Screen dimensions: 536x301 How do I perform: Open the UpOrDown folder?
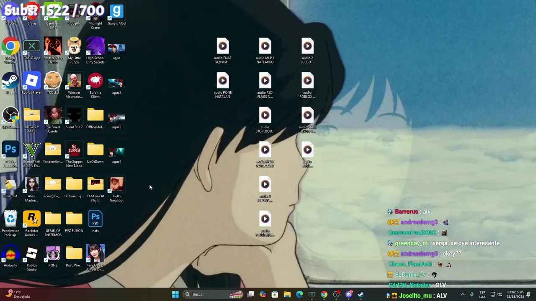95,153
